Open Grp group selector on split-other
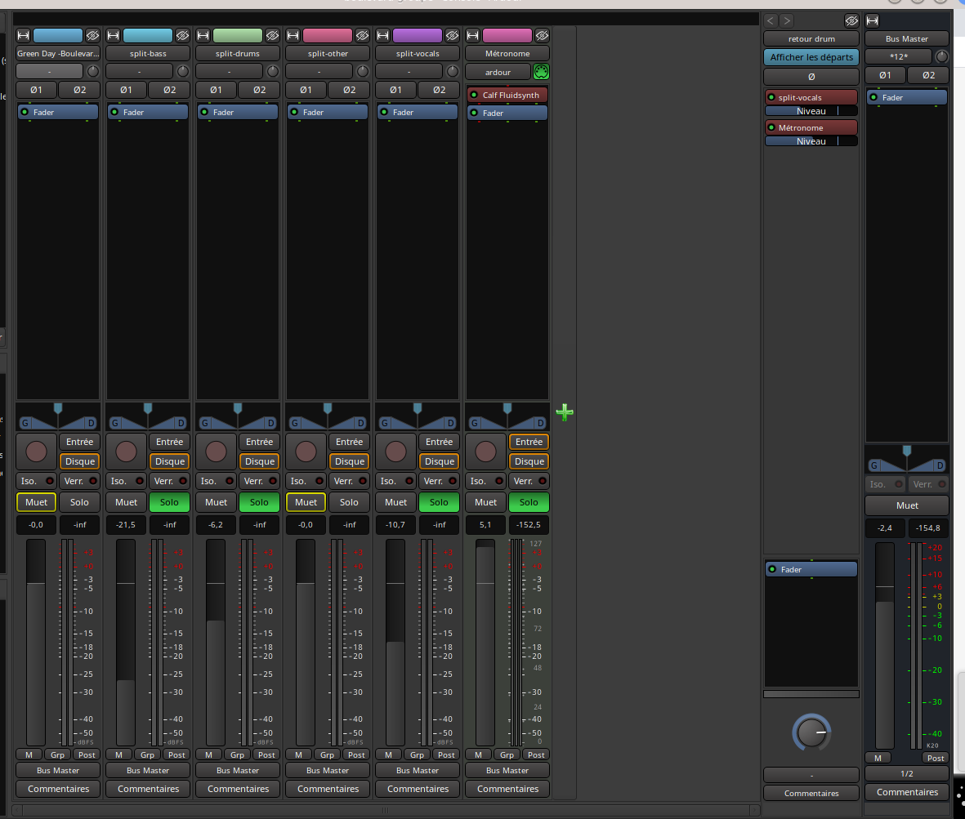 [x=327, y=754]
